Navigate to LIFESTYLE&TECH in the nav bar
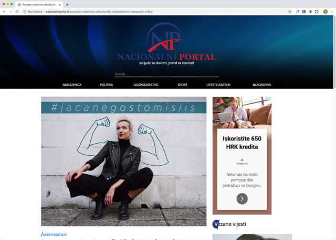336x240 pixels. click(x=218, y=85)
